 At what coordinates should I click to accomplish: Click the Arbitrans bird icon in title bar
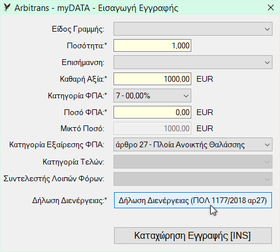[x=7, y=7]
